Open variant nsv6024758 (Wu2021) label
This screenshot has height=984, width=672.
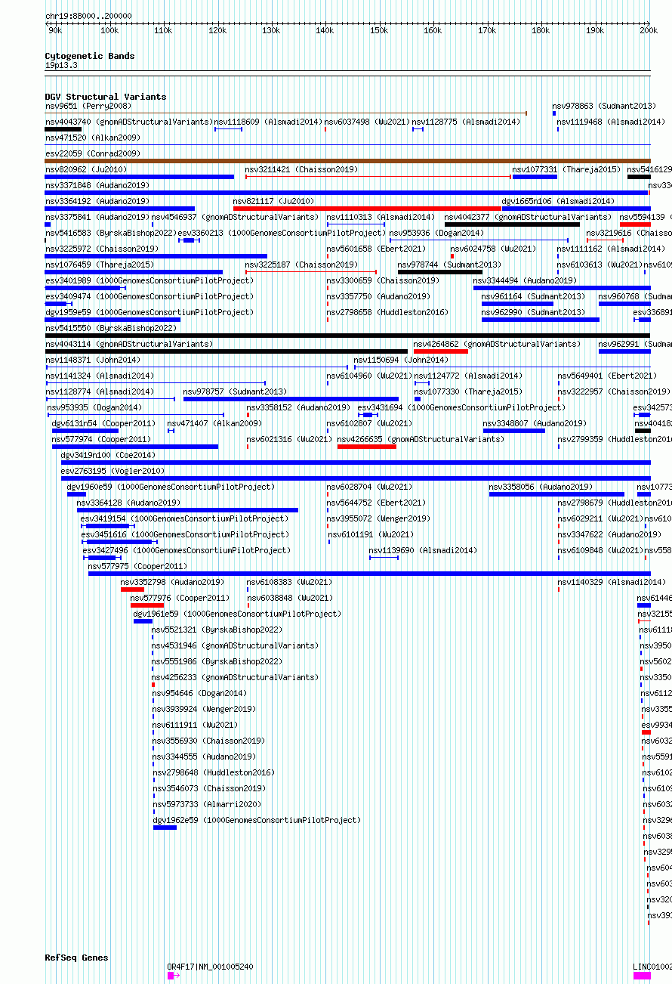click(494, 249)
